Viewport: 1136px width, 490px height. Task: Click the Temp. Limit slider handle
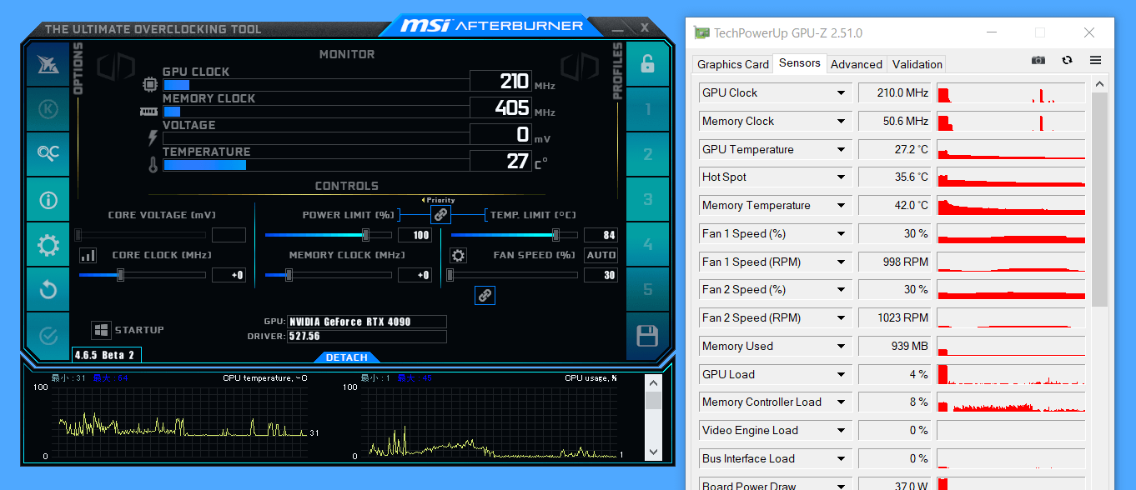pos(555,235)
